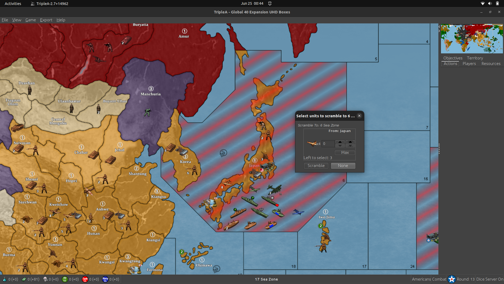Image resolution: width=504 pixels, height=284 pixels.
Task: Click the armored car in Suiyuyan region
Action: tap(17, 128)
